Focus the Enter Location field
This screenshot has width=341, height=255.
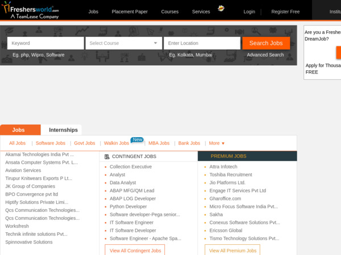(202, 43)
